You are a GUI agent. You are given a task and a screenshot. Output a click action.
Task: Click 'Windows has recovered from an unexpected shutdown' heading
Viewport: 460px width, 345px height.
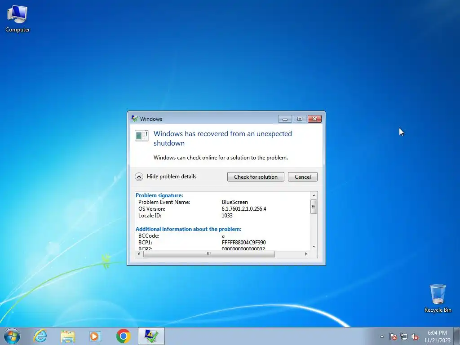(223, 138)
